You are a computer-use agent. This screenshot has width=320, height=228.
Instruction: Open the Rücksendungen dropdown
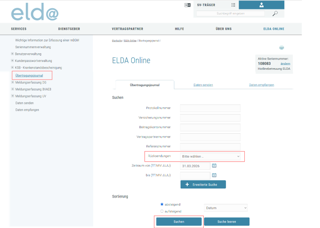coord(210,156)
